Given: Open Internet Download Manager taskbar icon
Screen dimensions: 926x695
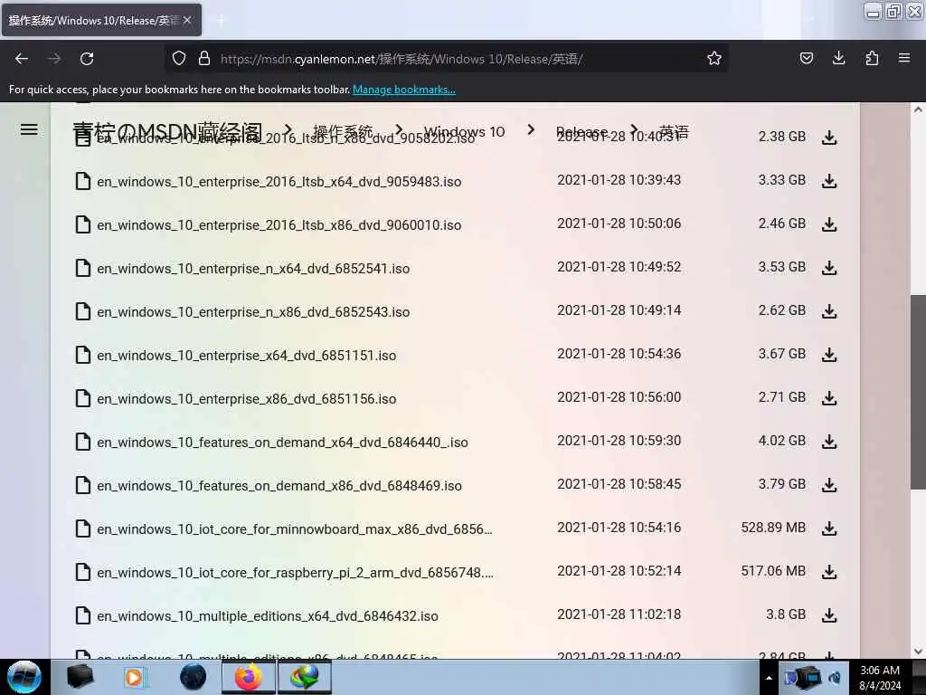Looking at the screenshot, I should pos(304,677).
